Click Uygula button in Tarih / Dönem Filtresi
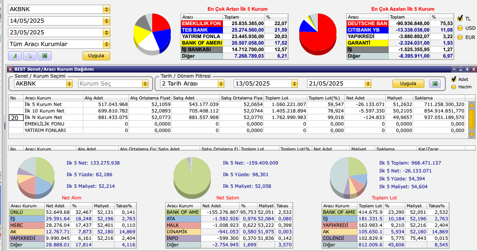 tap(408, 84)
